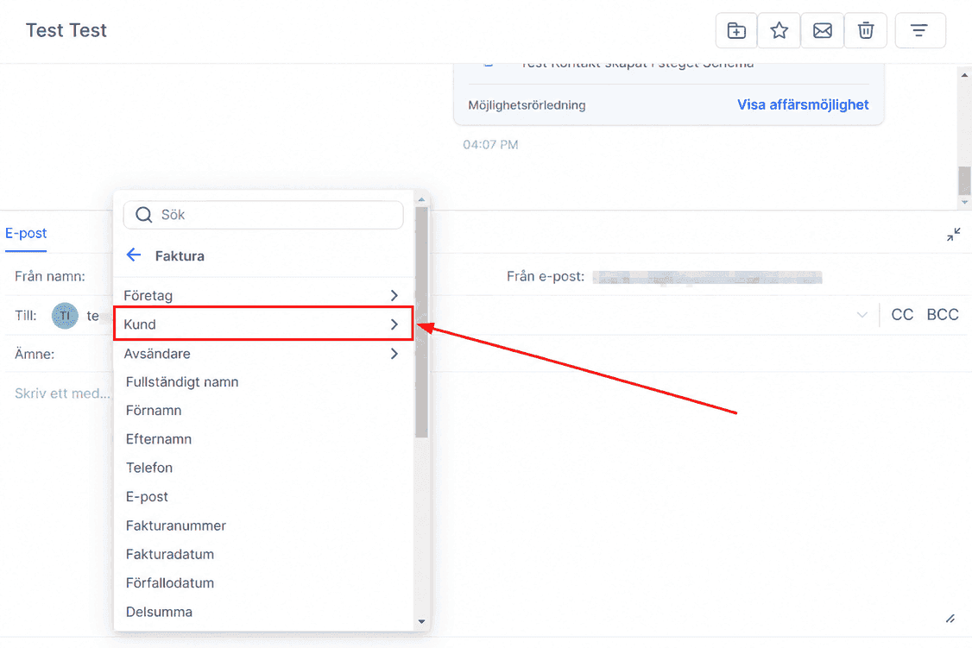972x648 pixels.
Task: Add a BCC recipient
Action: 943,315
